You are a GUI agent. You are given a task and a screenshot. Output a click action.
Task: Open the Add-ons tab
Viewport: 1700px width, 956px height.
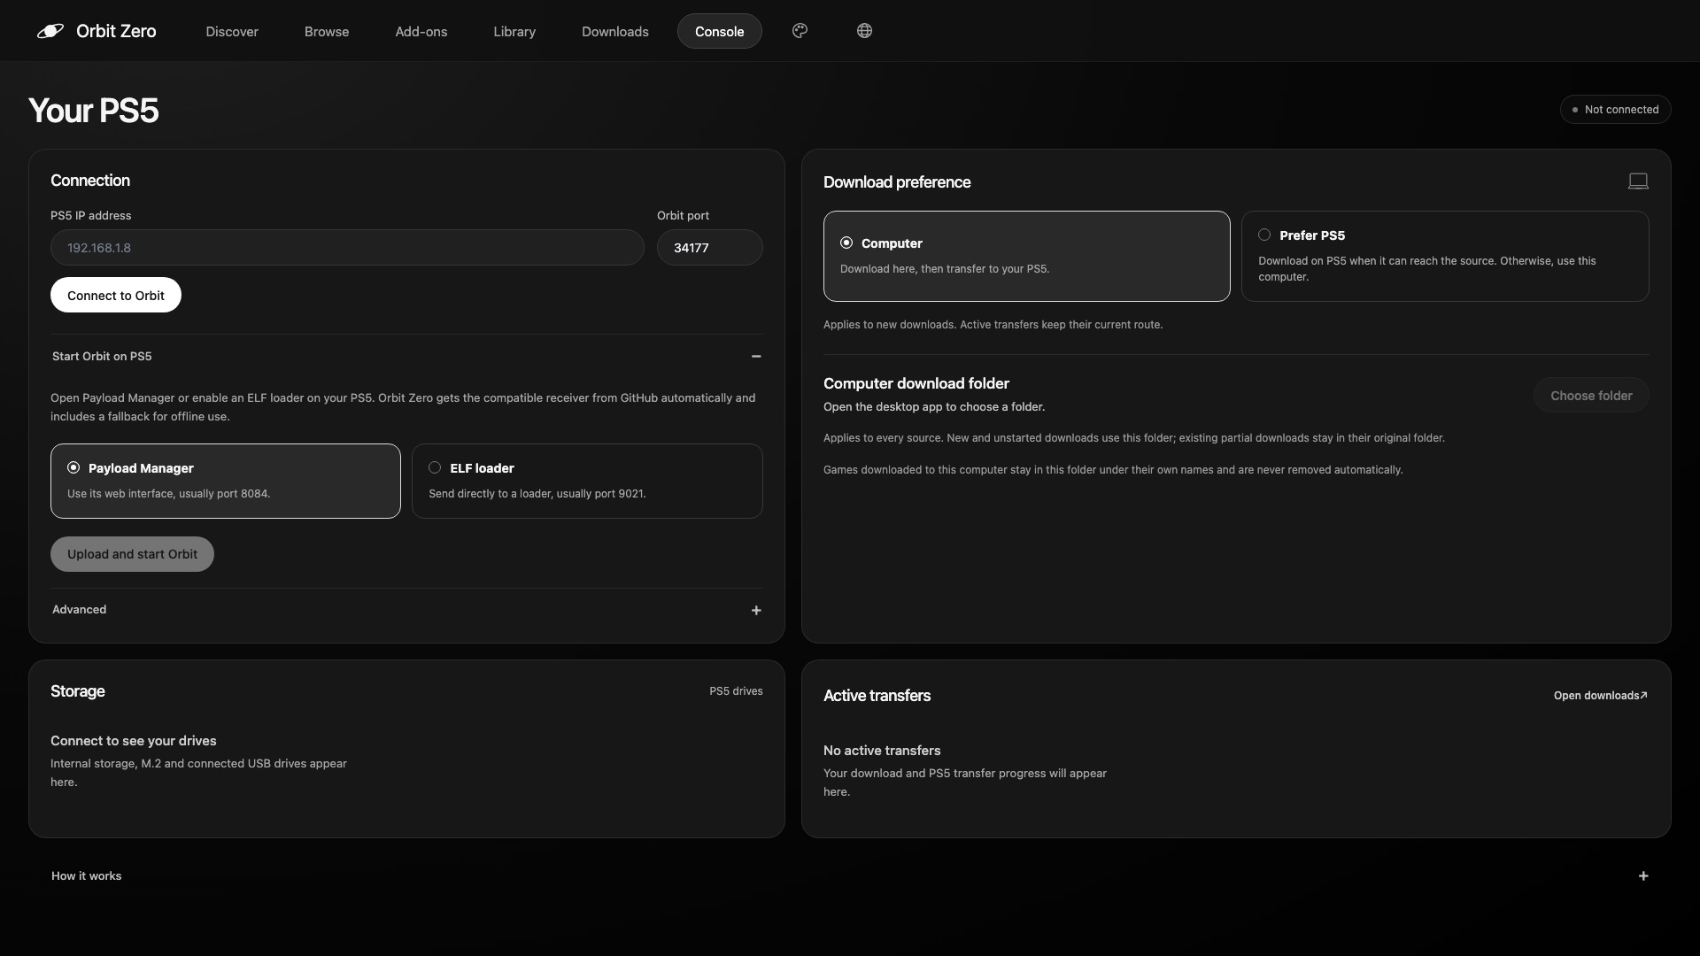421,31
